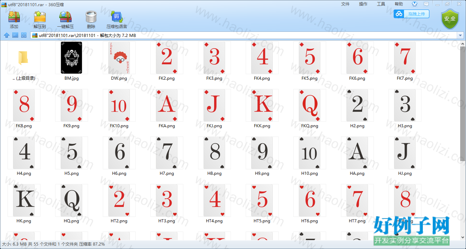The image size is (466, 249).
Task: Open the feedback speech-bubble icon in title bar
Action: [426, 4]
